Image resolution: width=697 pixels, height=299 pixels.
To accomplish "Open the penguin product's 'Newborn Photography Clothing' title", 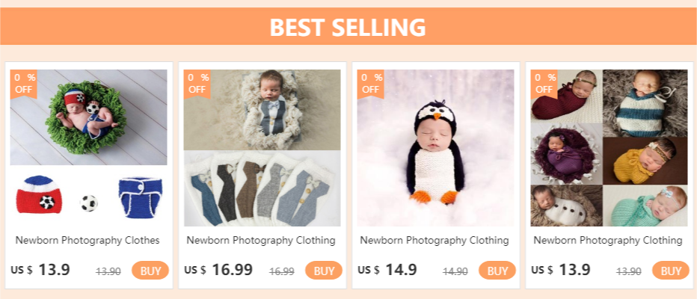I will tap(435, 241).
